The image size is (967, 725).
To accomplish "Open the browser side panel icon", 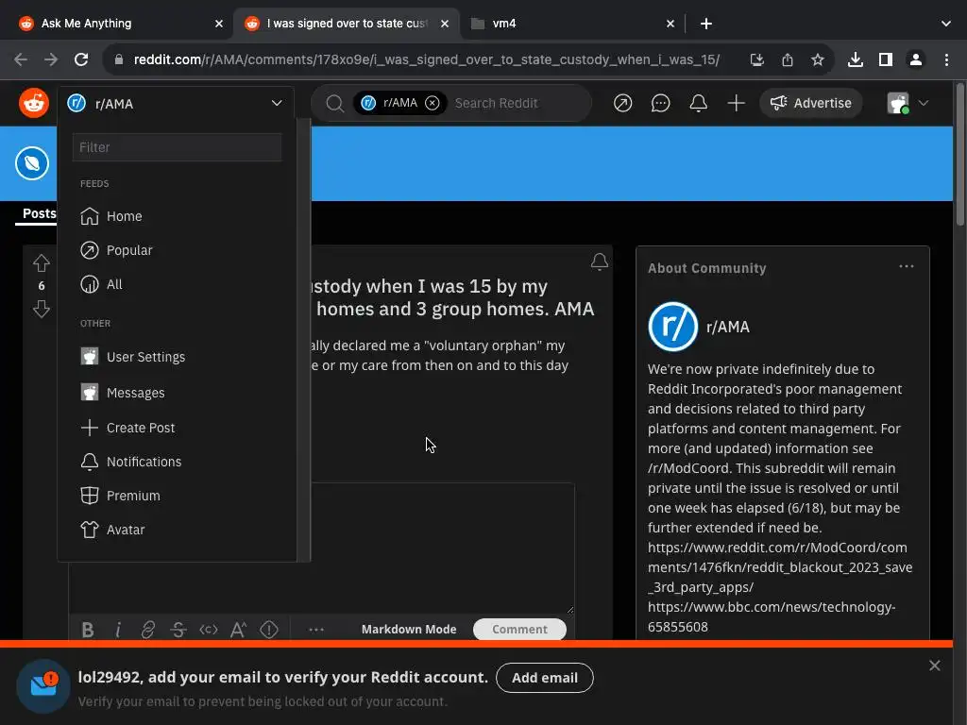I will (886, 59).
